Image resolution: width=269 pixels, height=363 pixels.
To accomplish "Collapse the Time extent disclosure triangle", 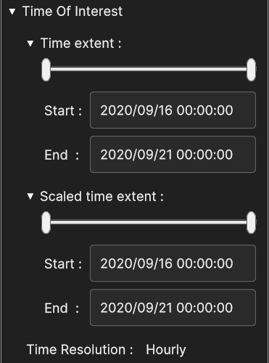I will [30, 44].
